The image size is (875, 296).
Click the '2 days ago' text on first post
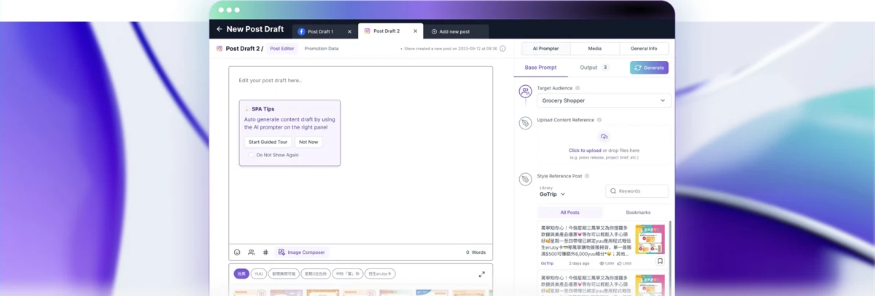[579, 263]
